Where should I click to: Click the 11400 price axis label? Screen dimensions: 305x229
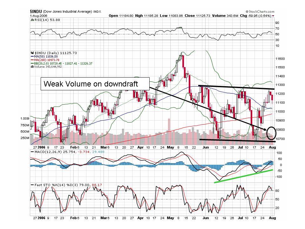[x=280, y=76]
